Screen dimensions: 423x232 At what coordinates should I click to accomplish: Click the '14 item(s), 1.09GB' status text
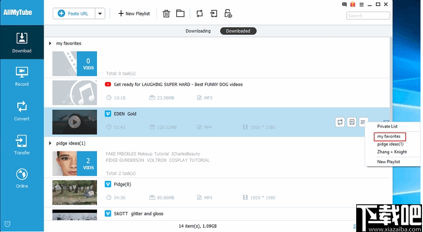tap(198, 226)
